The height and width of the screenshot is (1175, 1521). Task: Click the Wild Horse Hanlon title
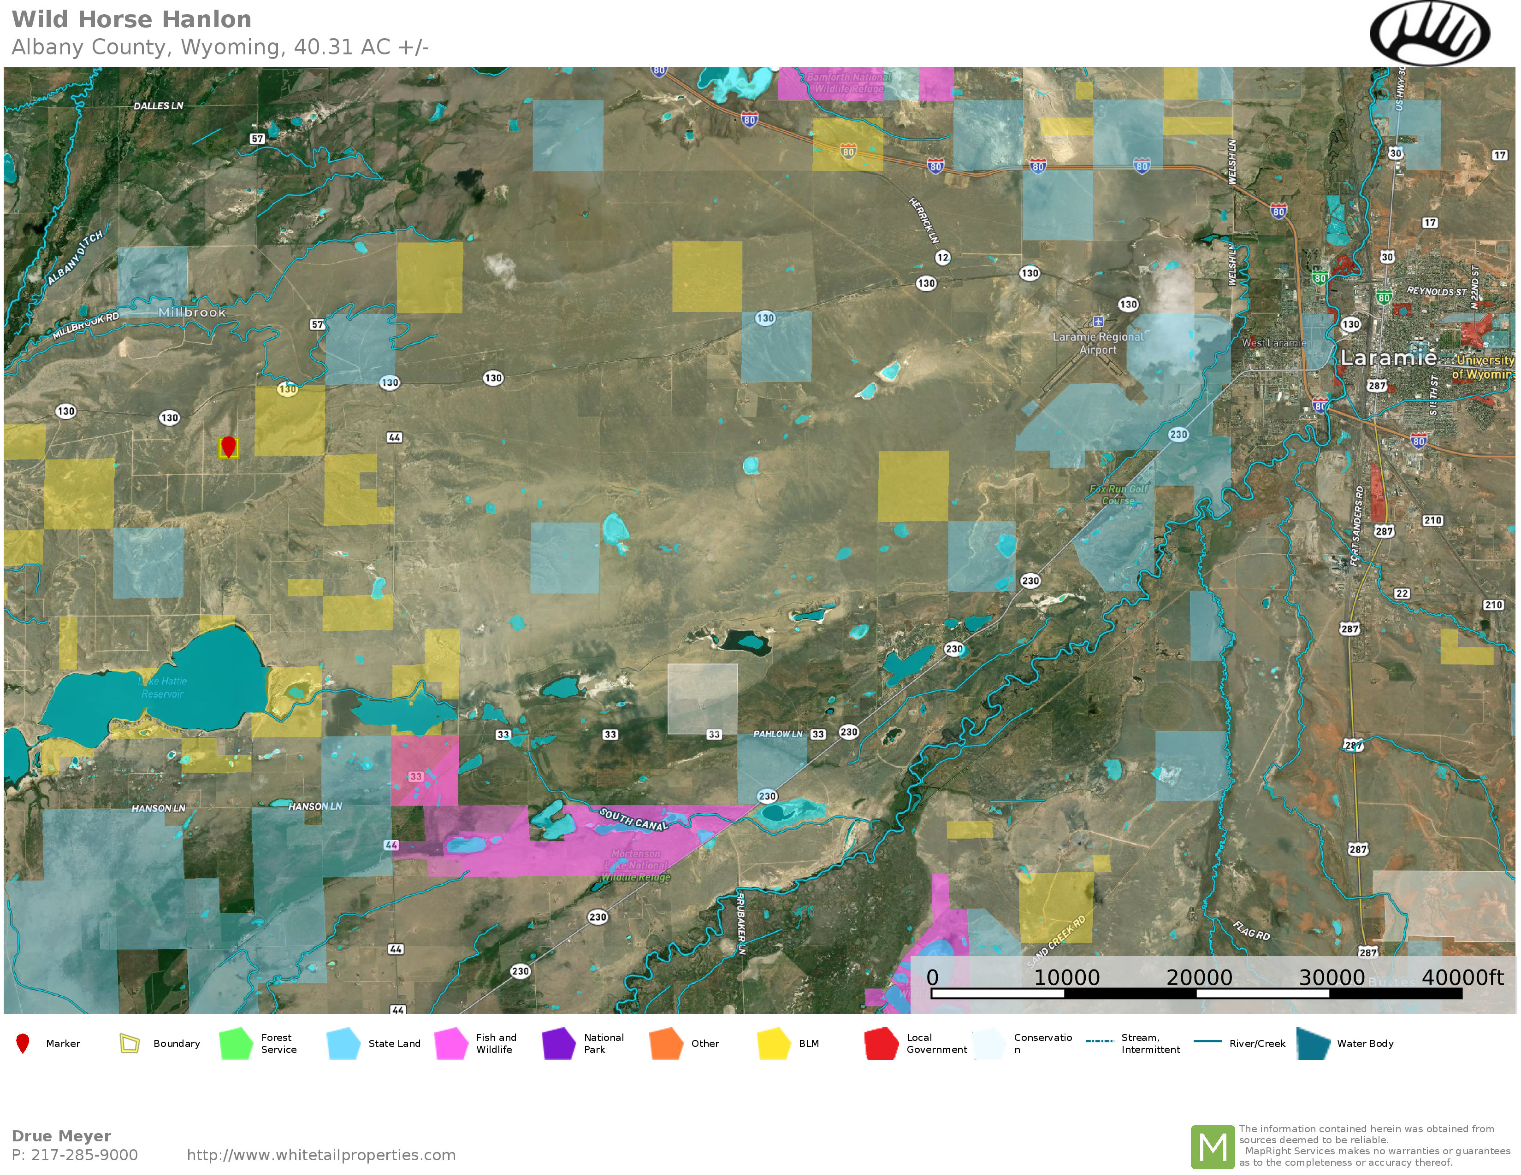click(x=131, y=19)
